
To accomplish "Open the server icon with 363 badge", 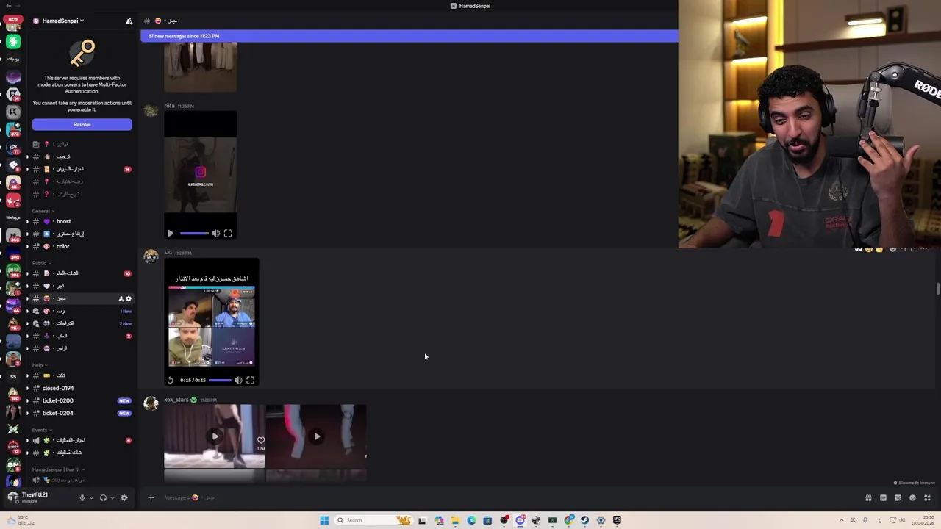I will point(12,236).
